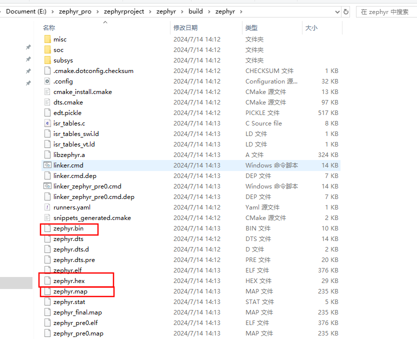Select the linker.cmd.dep file name
Screen dimensions: 417x348
pos(74,175)
